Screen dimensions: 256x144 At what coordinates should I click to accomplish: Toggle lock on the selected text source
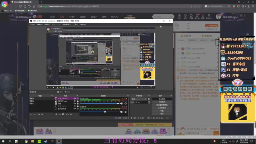point(77,99)
